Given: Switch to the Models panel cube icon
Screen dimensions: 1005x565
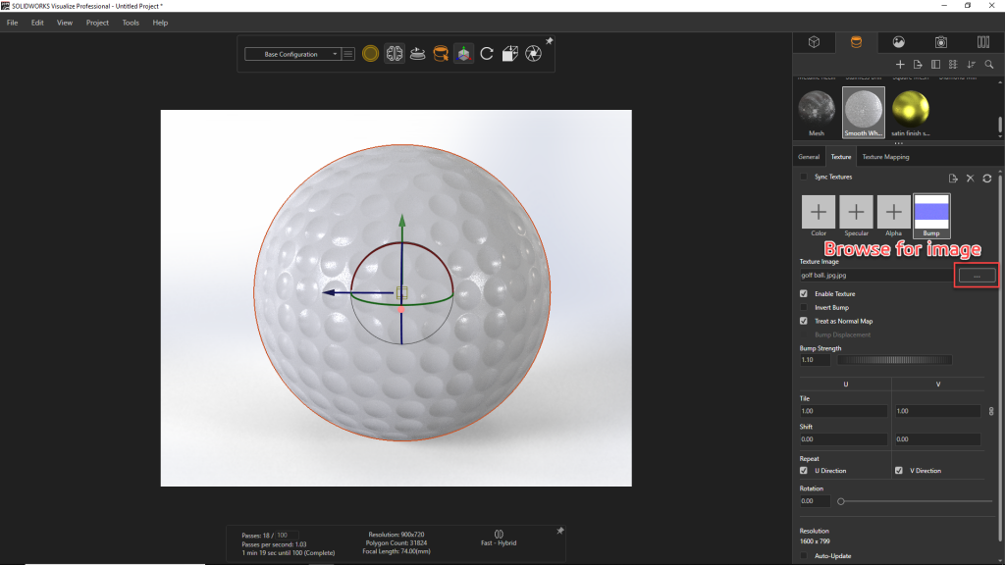Looking at the screenshot, I should point(815,43).
